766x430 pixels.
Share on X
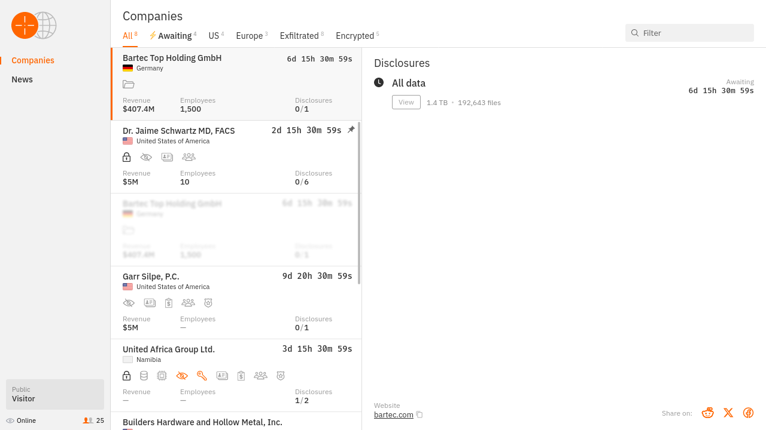pos(728,413)
